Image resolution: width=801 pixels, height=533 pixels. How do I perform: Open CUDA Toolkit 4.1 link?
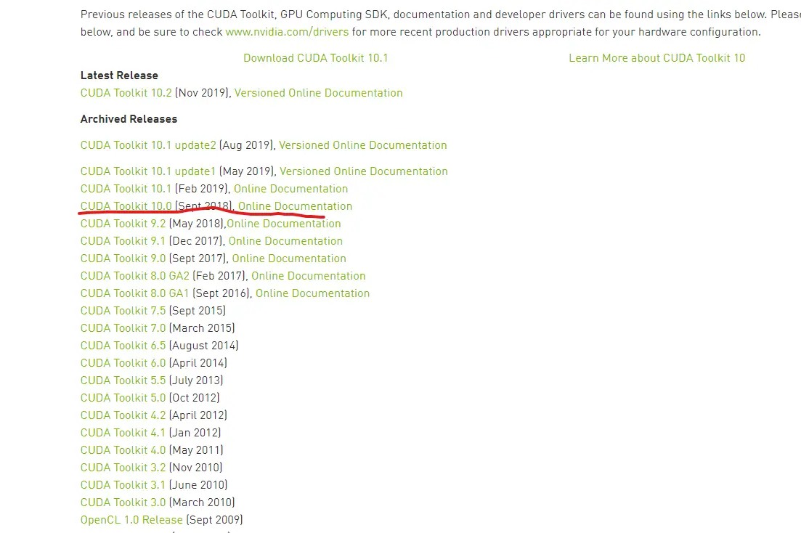(x=123, y=432)
